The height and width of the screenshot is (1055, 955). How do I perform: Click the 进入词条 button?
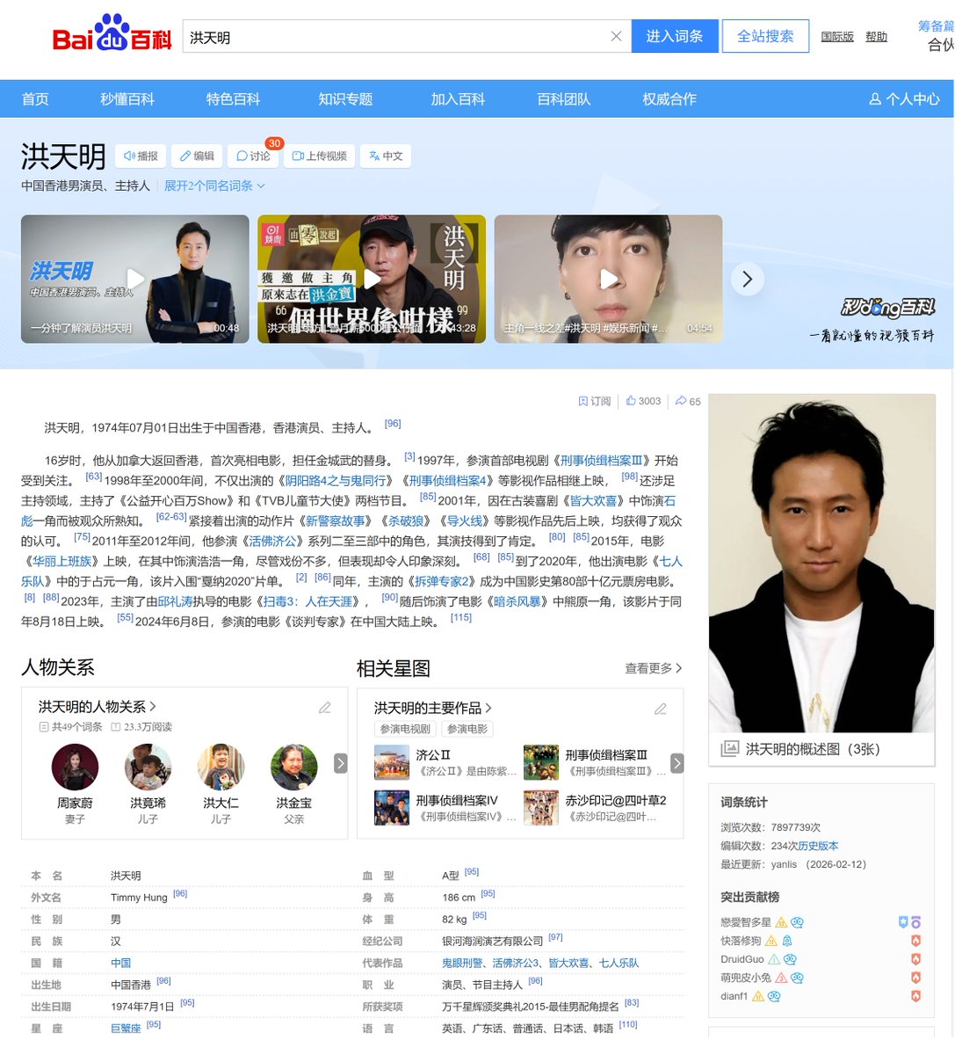tap(675, 37)
